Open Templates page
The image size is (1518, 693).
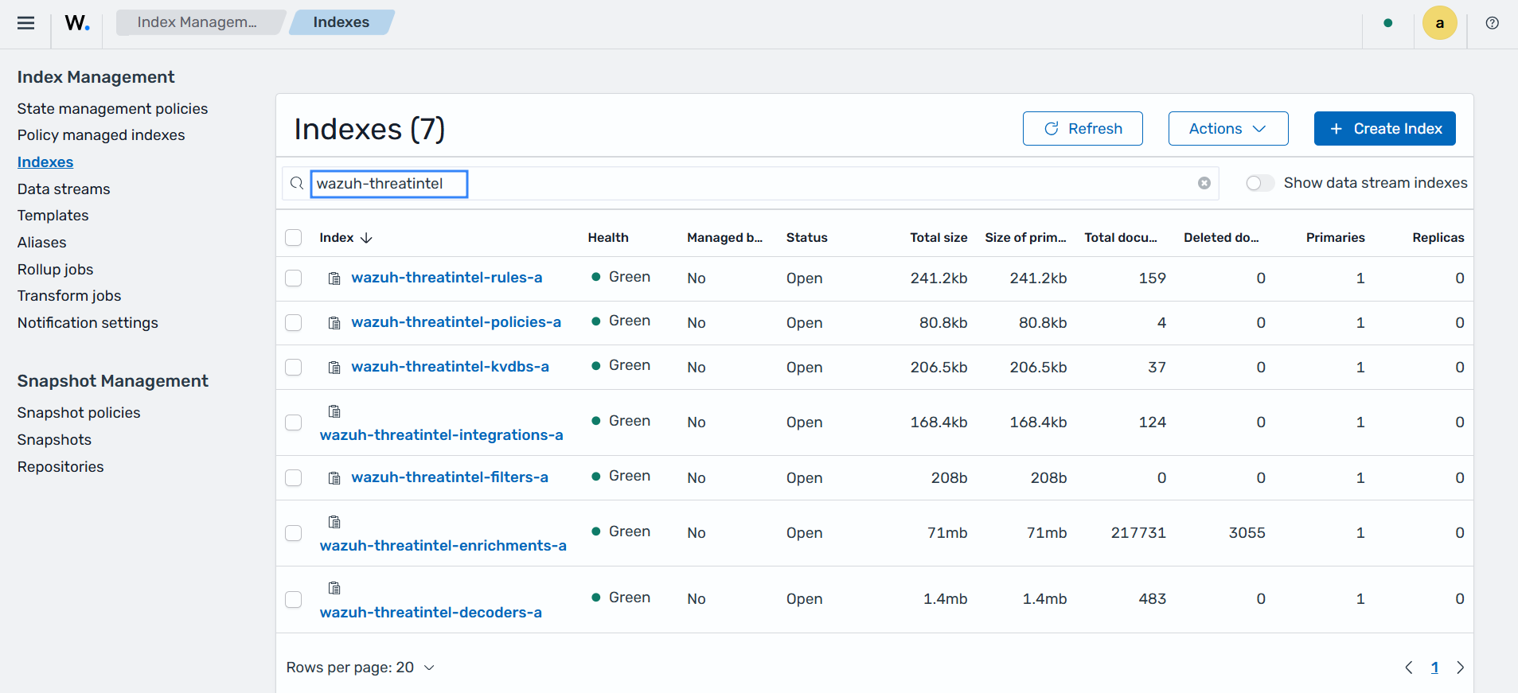click(x=53, y=216)
